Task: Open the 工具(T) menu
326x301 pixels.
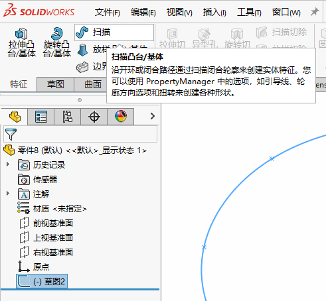Action: tap(249, 12)
